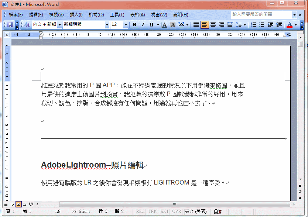Apply justify alignment

196,25
